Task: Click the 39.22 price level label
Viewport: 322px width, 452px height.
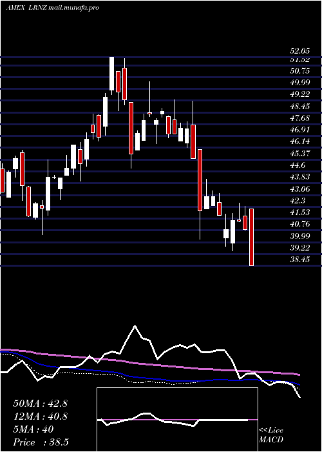Action: [300, 247]
